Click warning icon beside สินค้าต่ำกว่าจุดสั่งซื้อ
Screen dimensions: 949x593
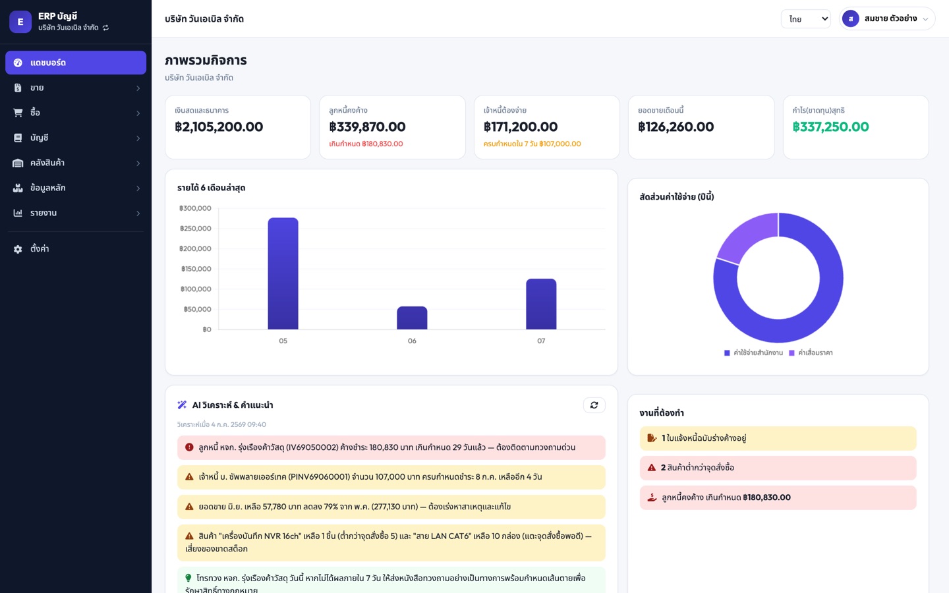coord(652,468)
